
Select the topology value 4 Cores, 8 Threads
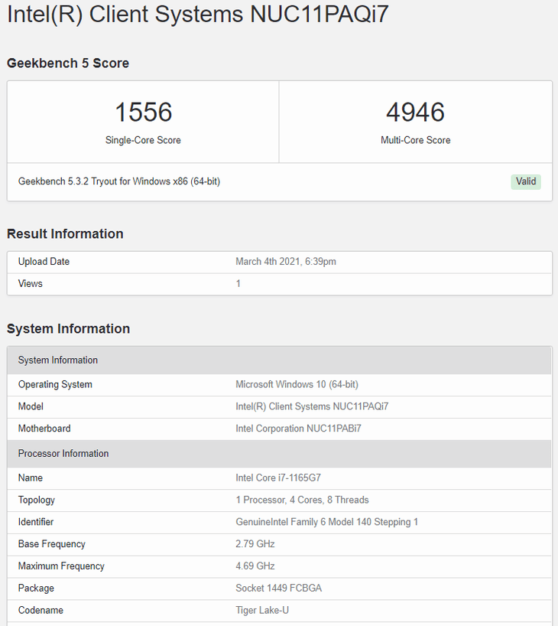coord(302,500)
